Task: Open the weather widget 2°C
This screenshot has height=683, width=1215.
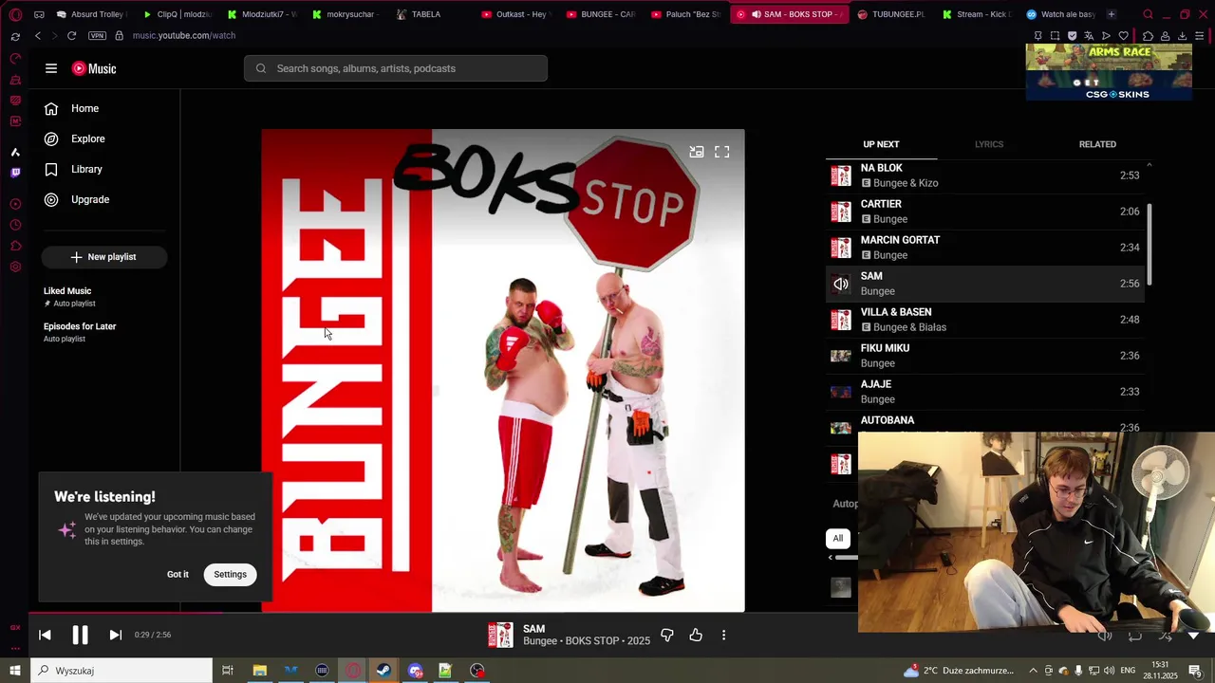Action: click(x=959, y=671)
